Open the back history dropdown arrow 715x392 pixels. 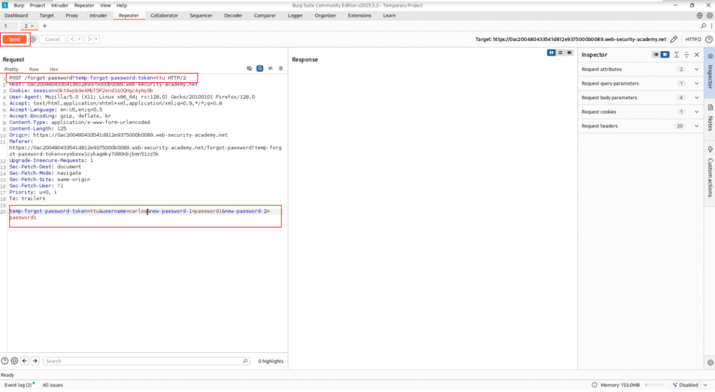click(x=80, y=39)
